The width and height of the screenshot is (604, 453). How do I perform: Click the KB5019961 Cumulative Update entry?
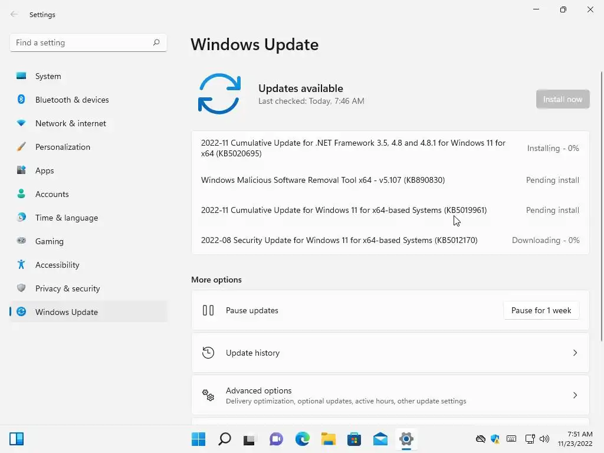390,210
